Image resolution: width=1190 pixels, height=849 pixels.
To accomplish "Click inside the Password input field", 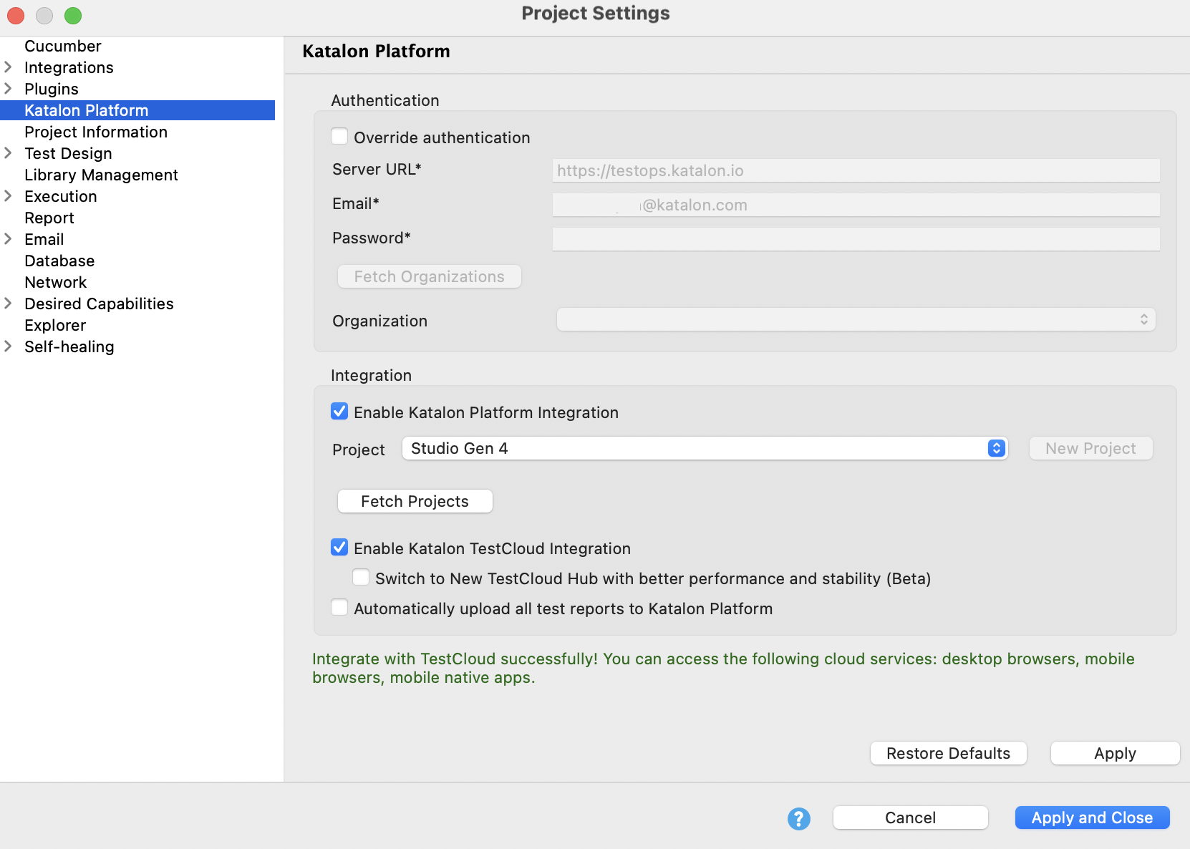I will (x=856, y=238).
